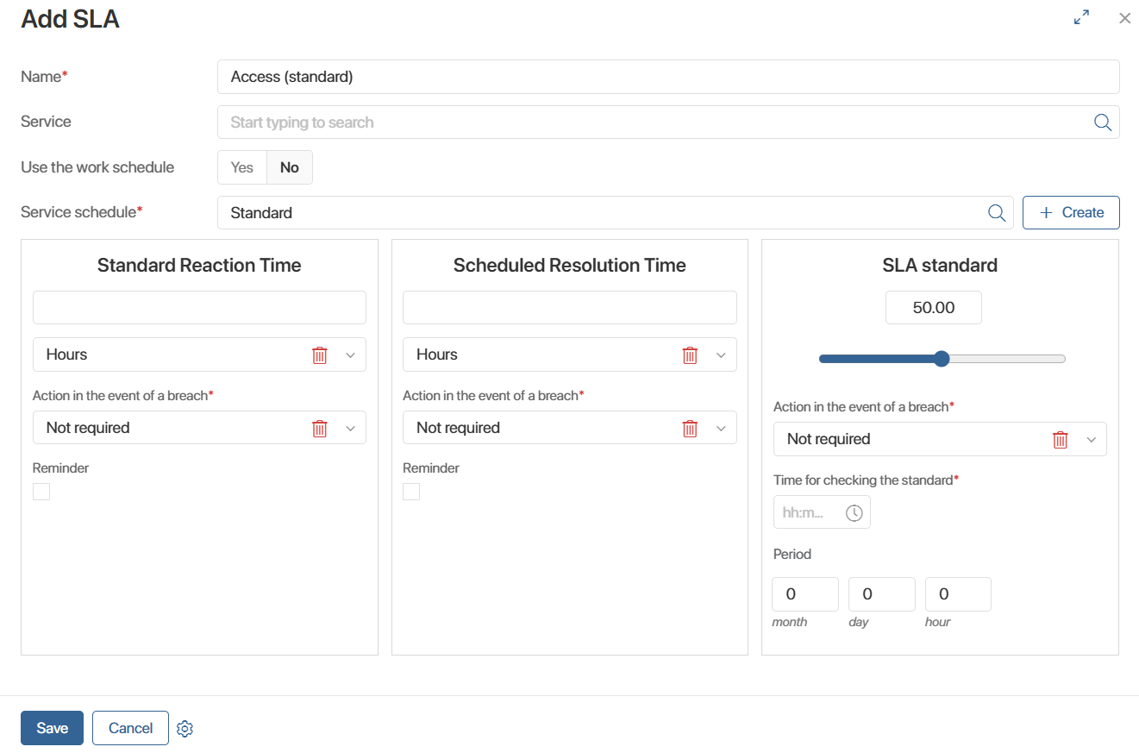Set Use the work schedule to Yes
Image resolution: width=1139 pixels, height=753 pixels.
click(242, 167)
